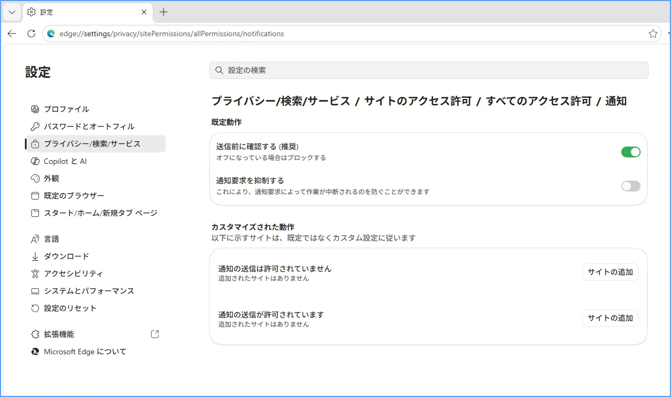The height and width of the screenshot is (397, 671).
Task: Click the download arrow icon
Action: [35, 256]
